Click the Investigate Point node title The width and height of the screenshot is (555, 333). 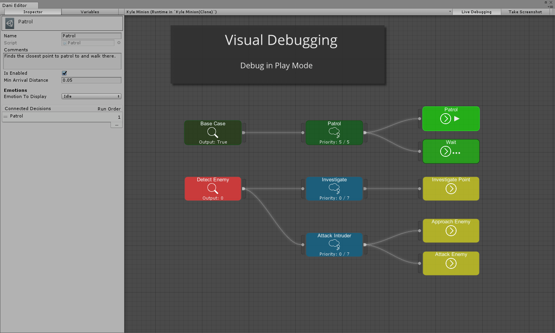(x=451, y=179)
